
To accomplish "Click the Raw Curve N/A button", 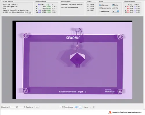I will 37,107.
